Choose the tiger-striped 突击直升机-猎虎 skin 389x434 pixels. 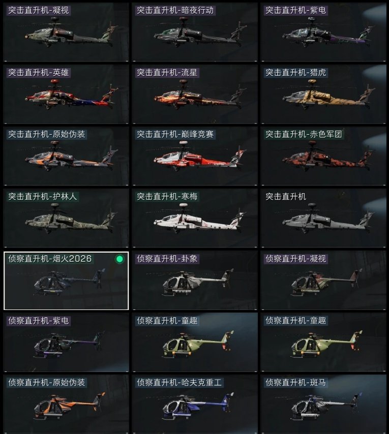click(323, 94)
